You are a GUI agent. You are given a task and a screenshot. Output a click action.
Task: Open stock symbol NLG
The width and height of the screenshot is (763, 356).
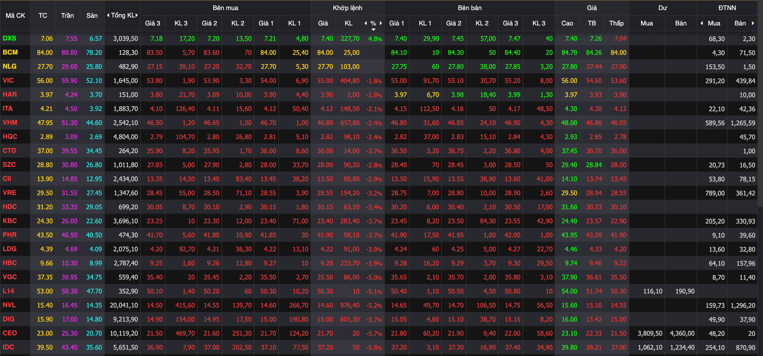10,66
